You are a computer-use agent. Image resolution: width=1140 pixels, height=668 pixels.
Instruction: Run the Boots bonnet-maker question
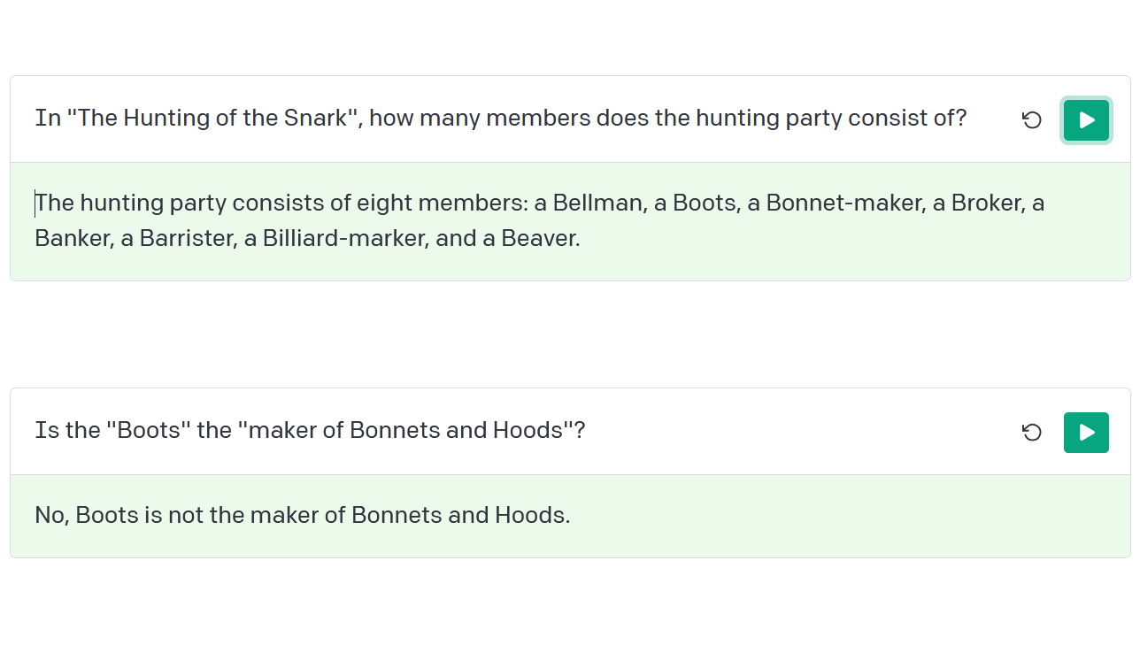point(1086,433)
